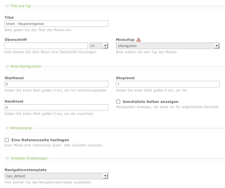The width and height of the screenshot is (225, 188).
Task: Collapse the Template-Einstellungen section
Action: tap(7, 158)
